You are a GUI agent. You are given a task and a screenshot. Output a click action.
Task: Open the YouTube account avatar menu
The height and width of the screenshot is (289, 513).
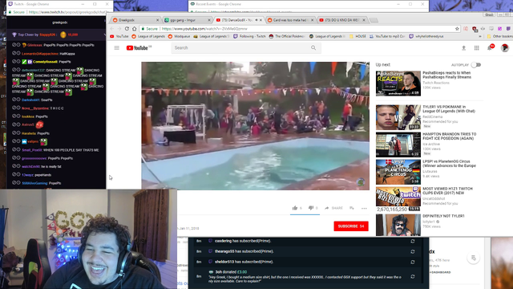click(x=505, y=48)
